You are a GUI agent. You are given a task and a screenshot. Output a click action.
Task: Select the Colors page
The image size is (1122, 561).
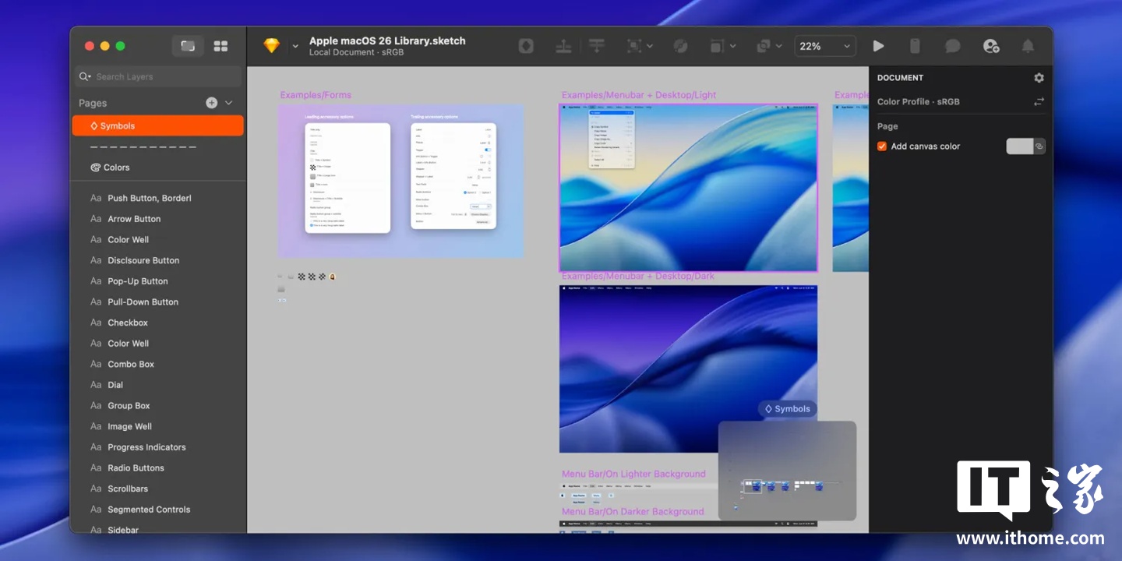[x=116, y=168]
